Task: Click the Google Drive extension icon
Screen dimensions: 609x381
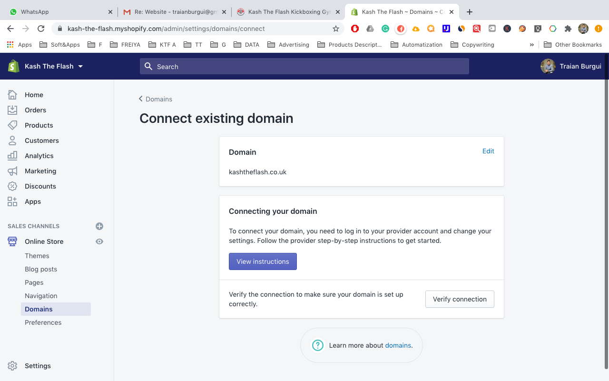Action: click(370, 29)
